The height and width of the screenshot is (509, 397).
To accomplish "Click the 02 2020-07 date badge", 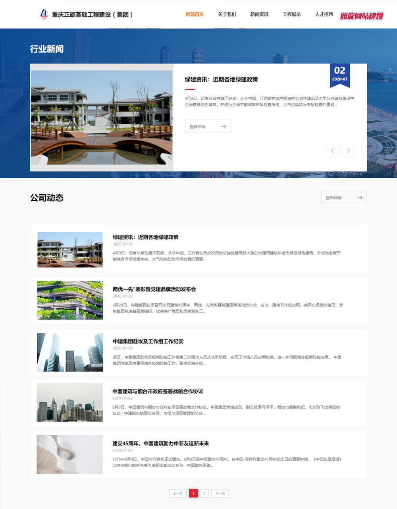I will pyautogui.click(x=339, y=74).
